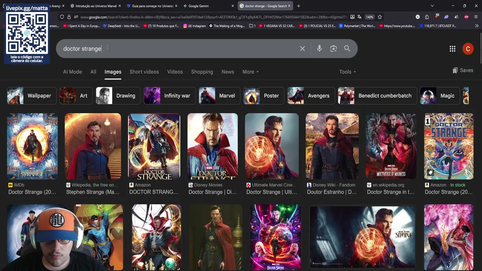Open the red extension with 12 badge

pos(436,17)
